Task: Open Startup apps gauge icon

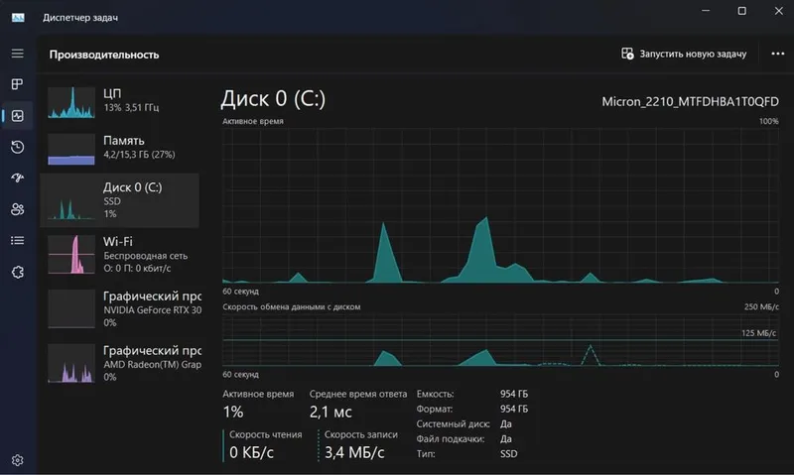Action: point(17,178)
